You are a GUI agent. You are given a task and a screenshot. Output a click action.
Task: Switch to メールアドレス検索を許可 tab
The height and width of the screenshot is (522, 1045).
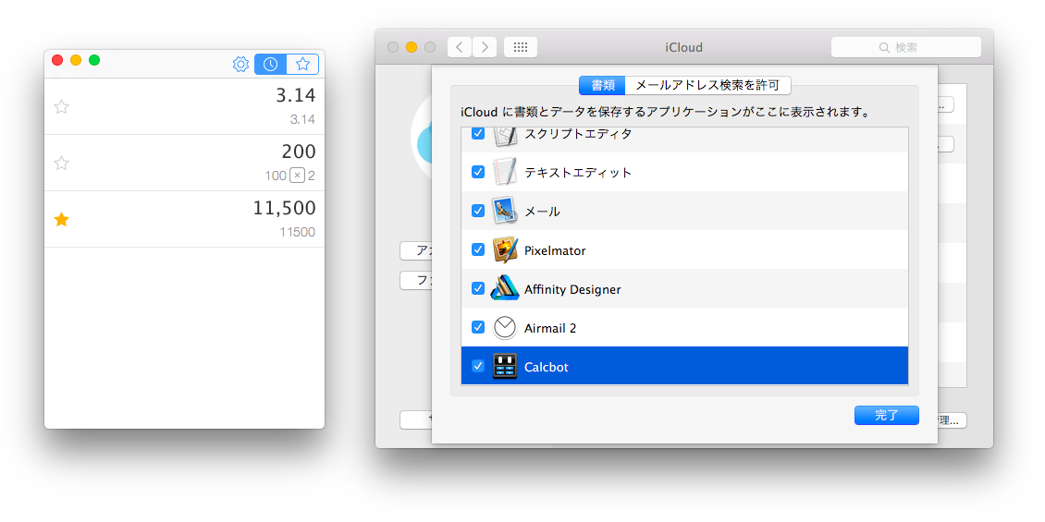[x=707, y=85]
